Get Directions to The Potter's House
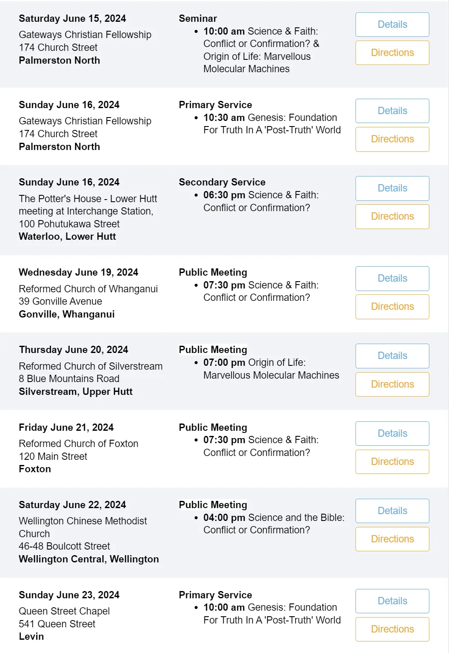Viewport: 449px width, 653px height. (392, 216)
